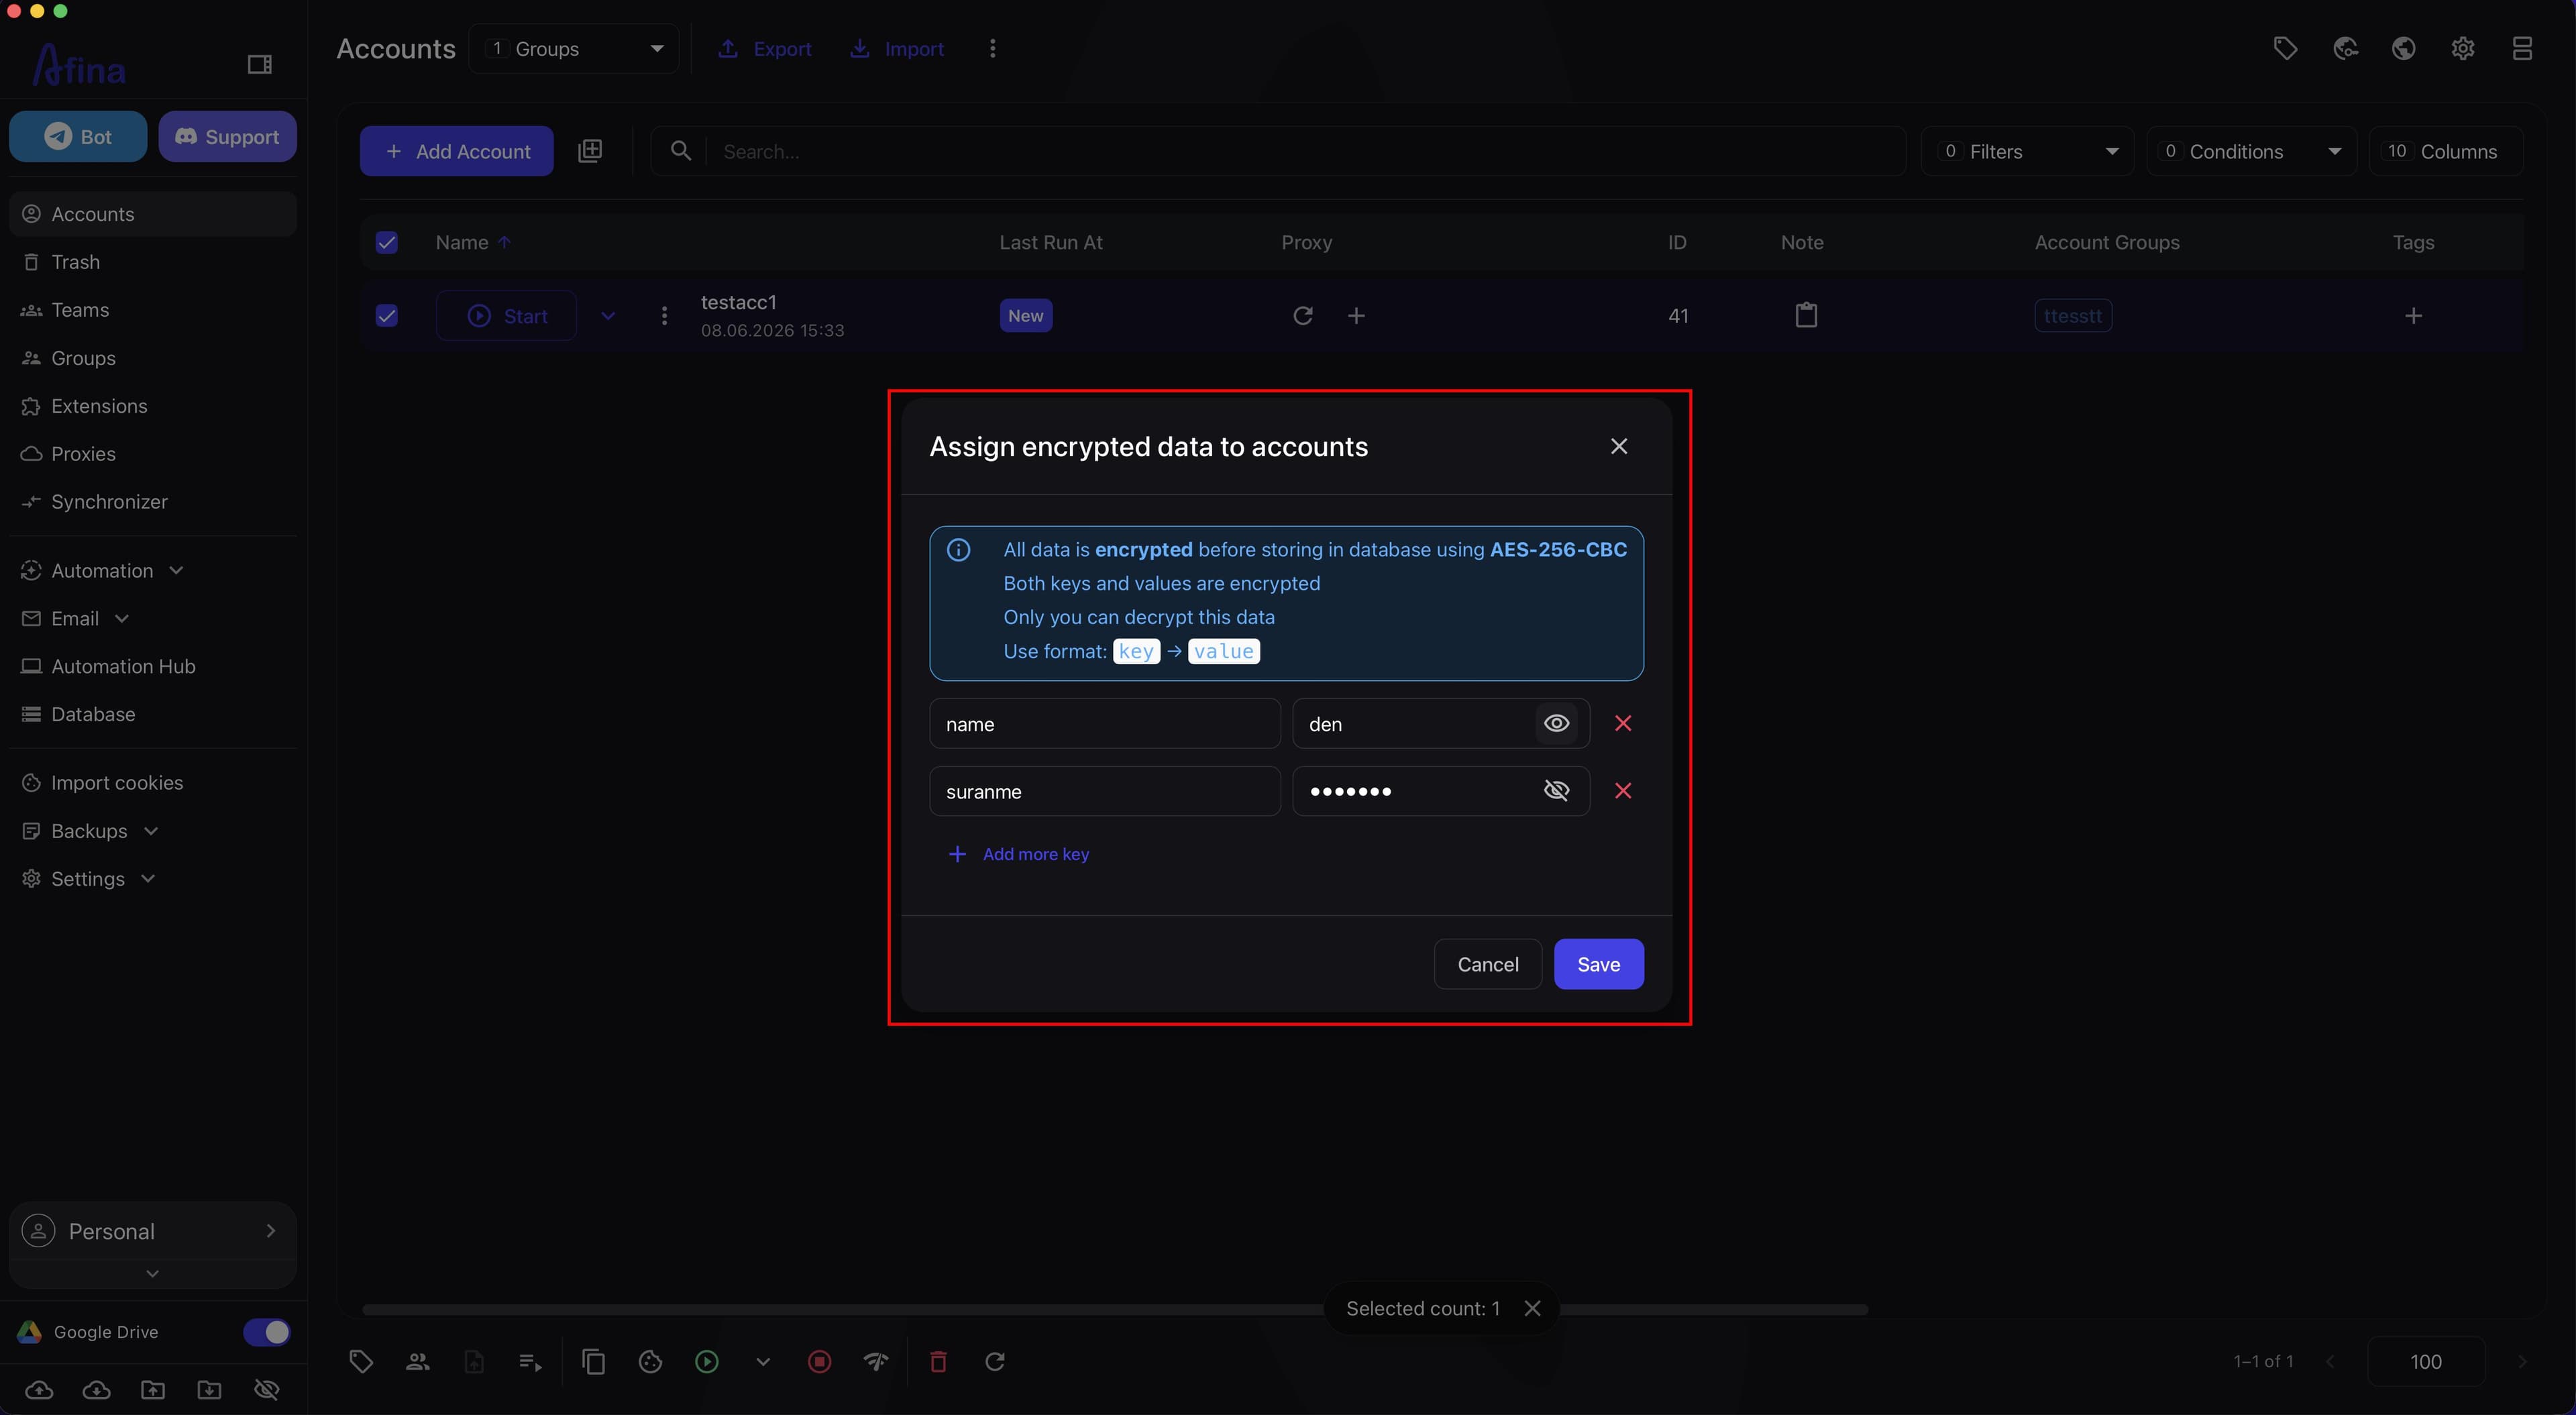Click the Import button
Image resolution: width=2576 pixels, height=1415 pixels.
point(896,49)
